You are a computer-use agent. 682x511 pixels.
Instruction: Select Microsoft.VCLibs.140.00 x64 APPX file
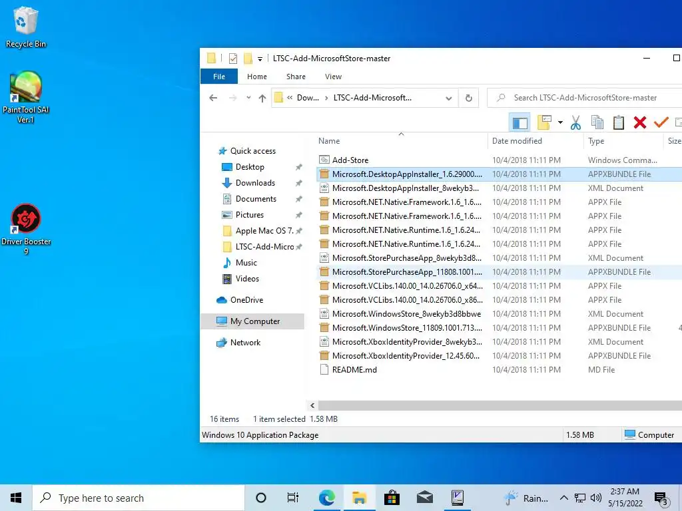coord(407,286)
